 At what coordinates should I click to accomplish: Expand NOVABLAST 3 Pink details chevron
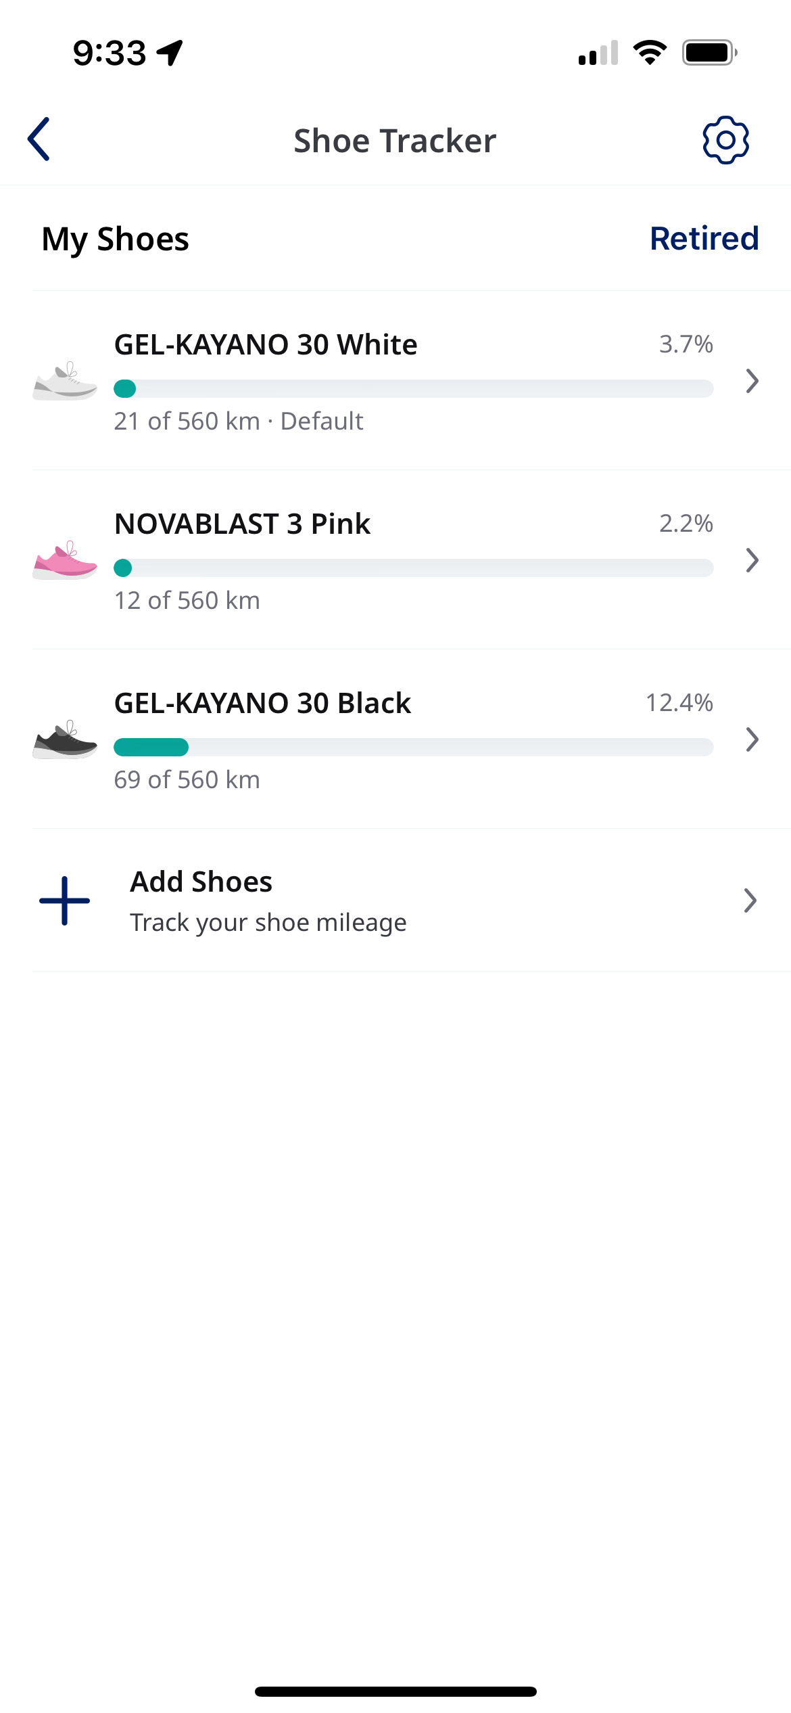coord(752,560)
